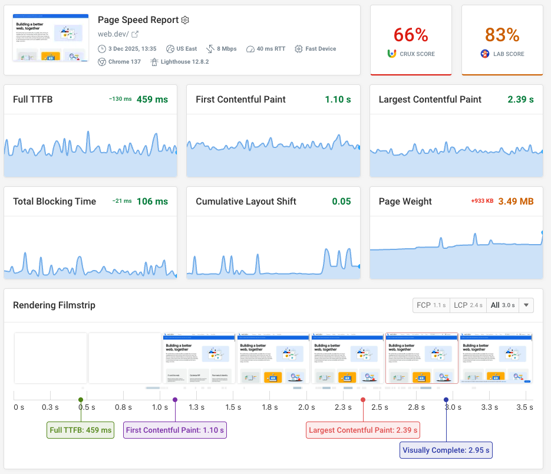Click the Largest Contentful Paint 2.39s label
551x474 pixels.
coord(363,430)
